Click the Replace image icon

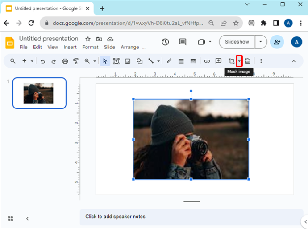tap(247, 61)
